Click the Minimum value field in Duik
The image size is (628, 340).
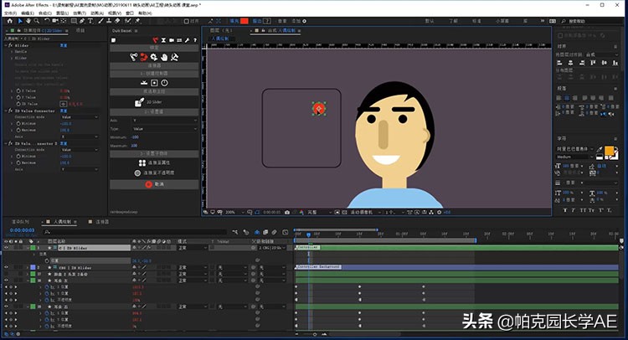click(136, 137)
